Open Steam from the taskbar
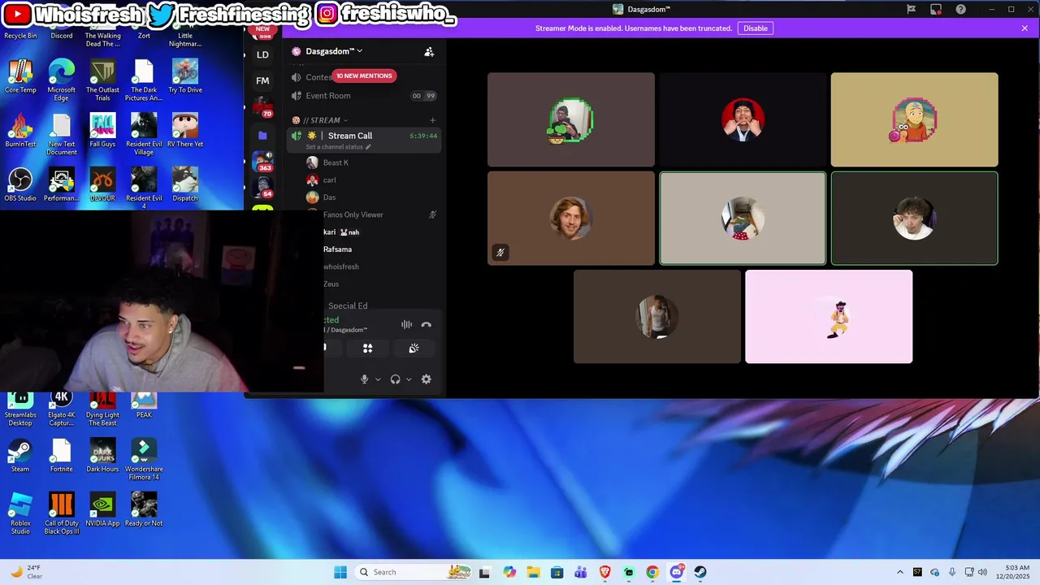 coord(700,572)
